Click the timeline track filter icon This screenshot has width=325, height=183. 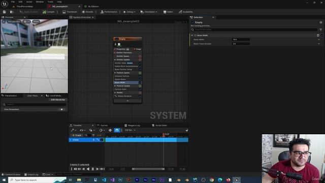(x=93, y=135)
